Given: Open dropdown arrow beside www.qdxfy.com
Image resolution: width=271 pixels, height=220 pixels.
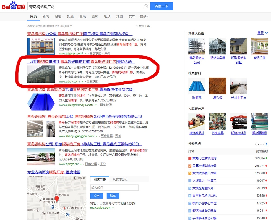Looking at the screenshot, I should (x=82, y=81).
